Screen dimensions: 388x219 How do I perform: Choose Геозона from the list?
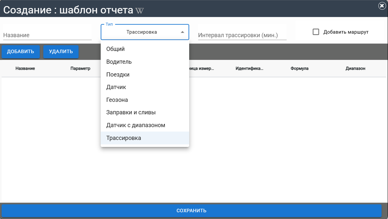[x=117, y=100]
